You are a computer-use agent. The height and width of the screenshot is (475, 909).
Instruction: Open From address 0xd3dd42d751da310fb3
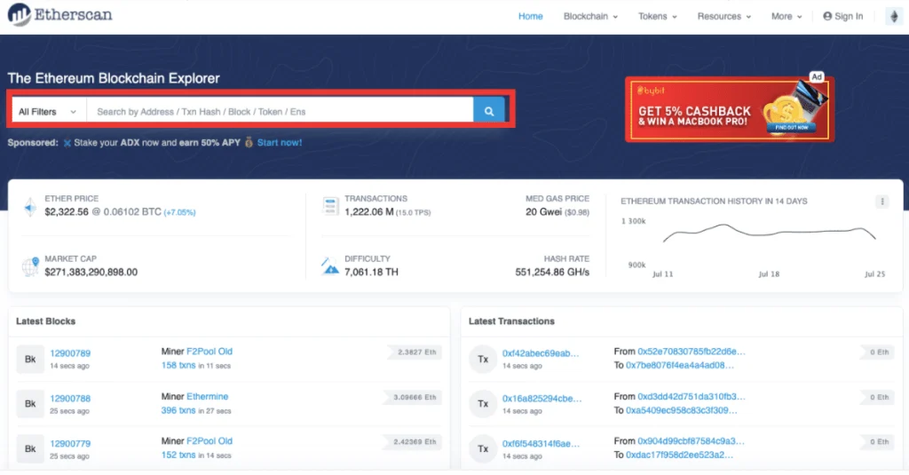(692, 397)
